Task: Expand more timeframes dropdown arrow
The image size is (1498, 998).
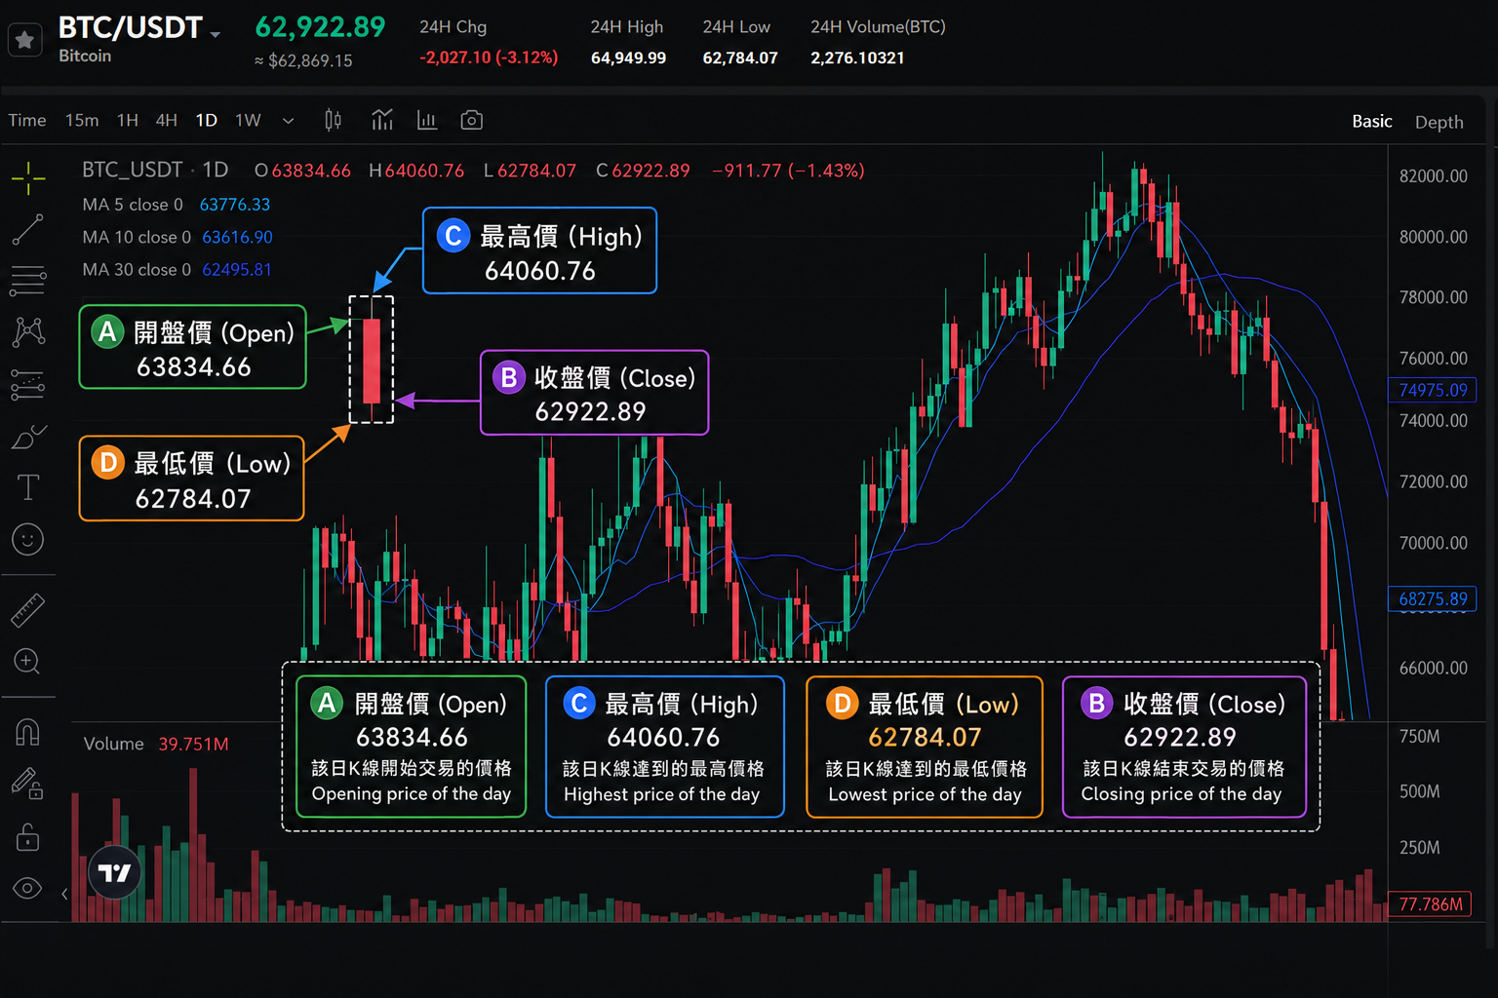Action: (288, 121)
